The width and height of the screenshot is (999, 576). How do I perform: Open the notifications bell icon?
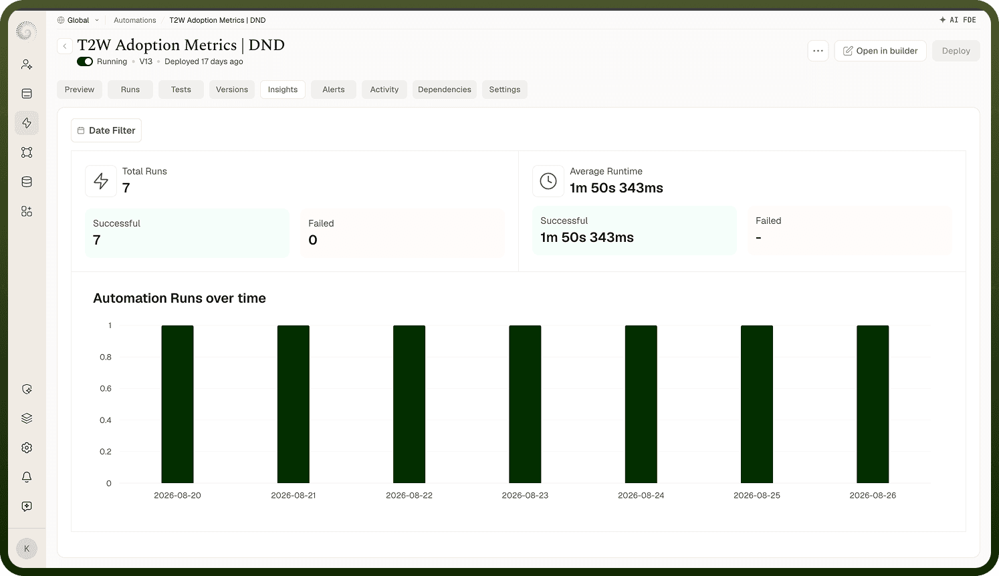(x=27, y=477)
